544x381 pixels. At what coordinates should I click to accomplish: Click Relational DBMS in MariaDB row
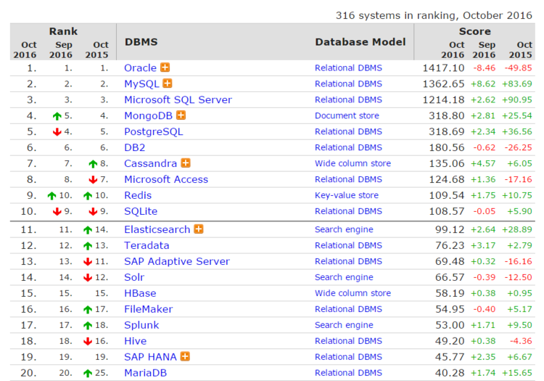tap(348, 373)
